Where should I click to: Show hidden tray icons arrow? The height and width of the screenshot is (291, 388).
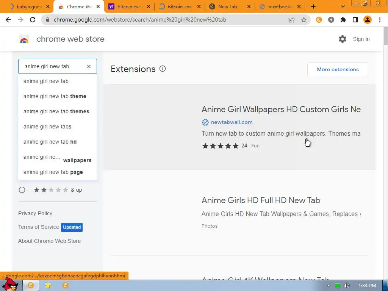(328, 286)
